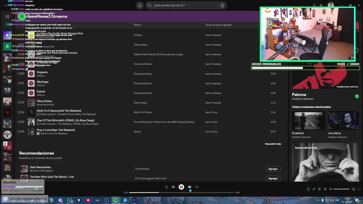The width and height of the screenshot is (363, 204).
Task: Toggle the Now Playing view icon
Action: 308,189
